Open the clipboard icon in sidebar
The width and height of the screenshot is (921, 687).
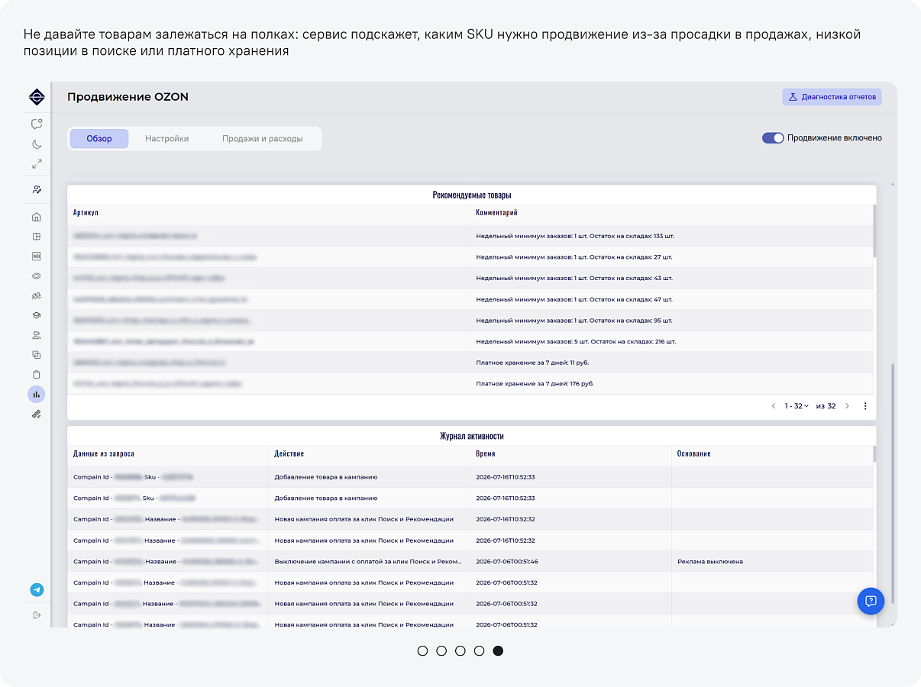pos(37,375)
